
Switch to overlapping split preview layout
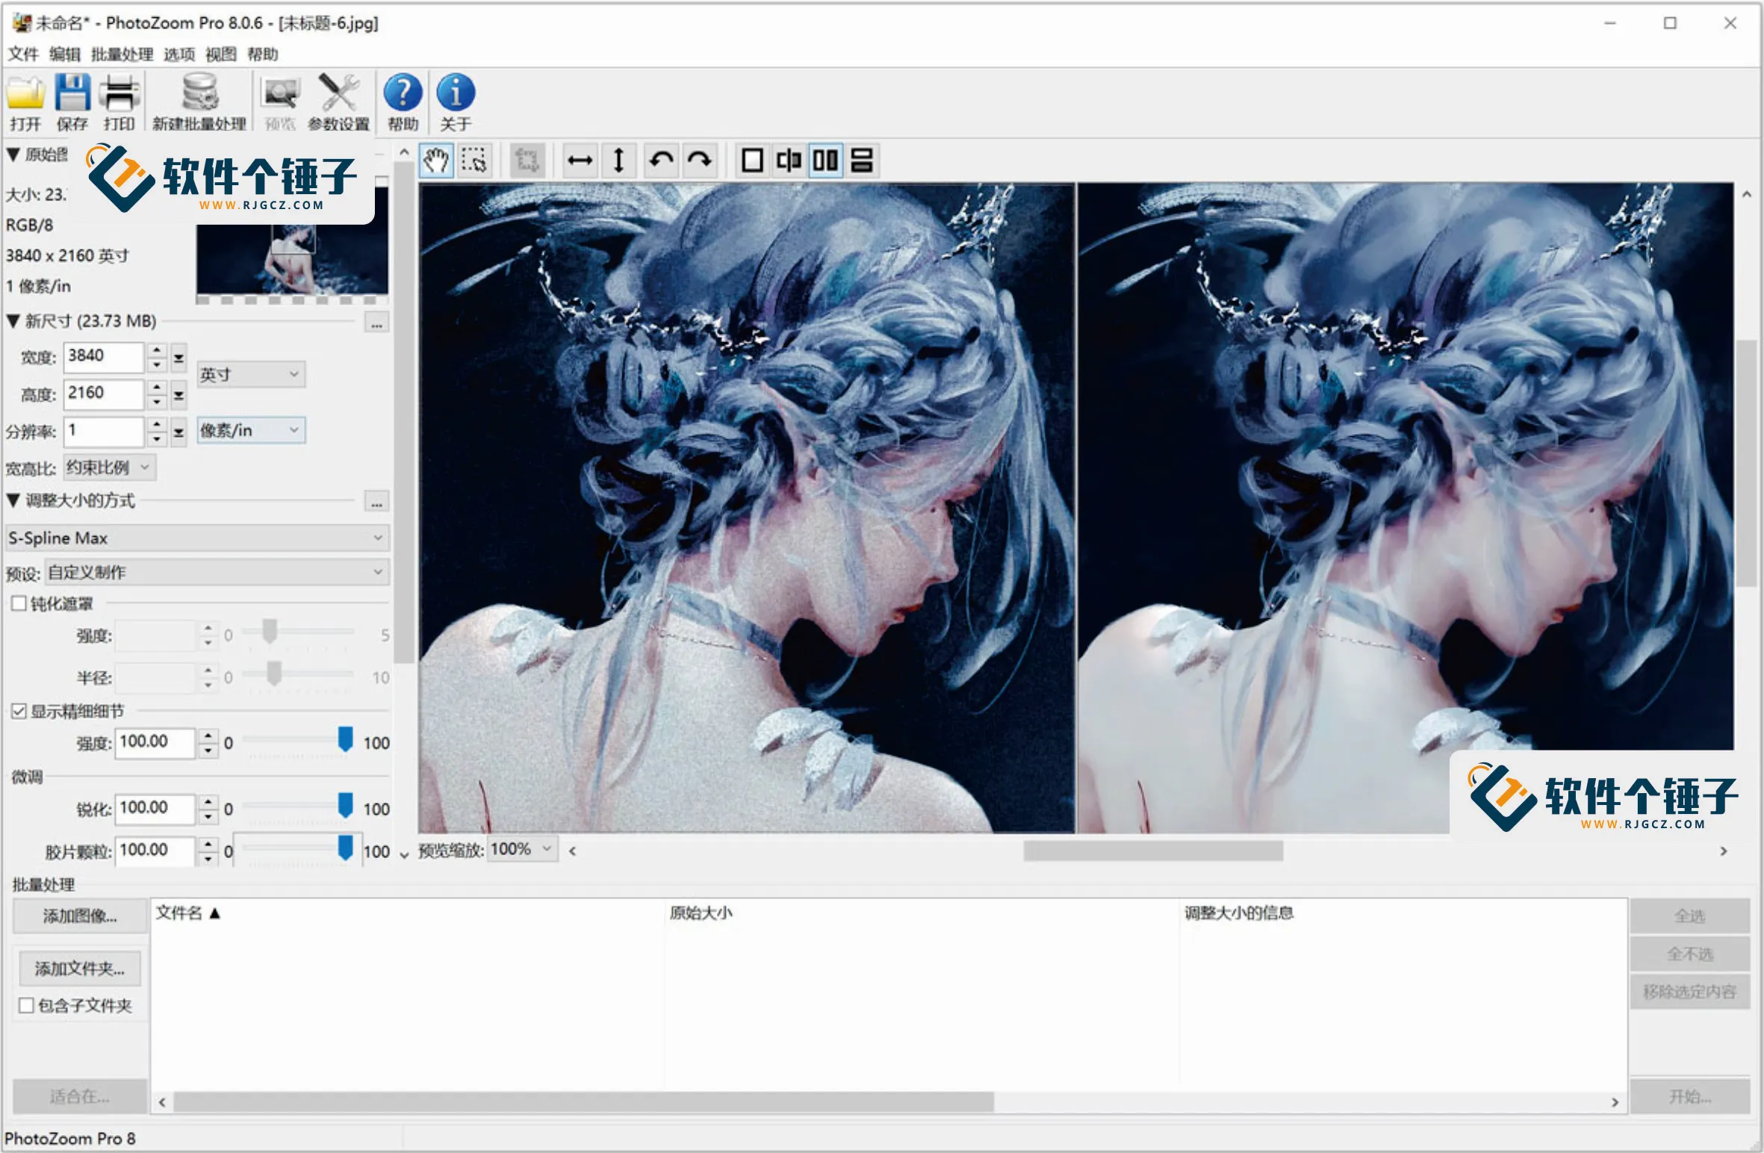tap(789, 161)
